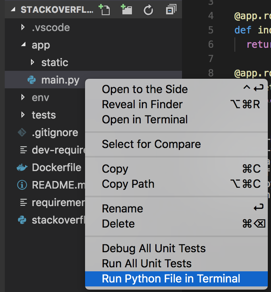Click the info icon beside README file
This screenshot has height=292, width=271.
coord(22,185)
